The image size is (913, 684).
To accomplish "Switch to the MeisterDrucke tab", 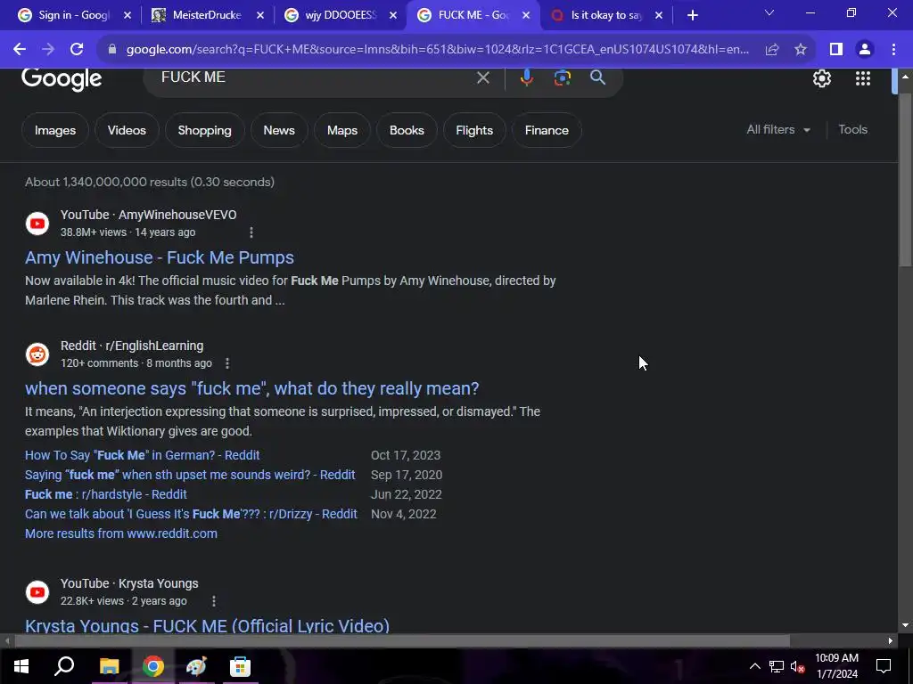I will click(x=206, y=15).
